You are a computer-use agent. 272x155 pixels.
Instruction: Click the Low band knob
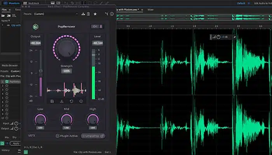click(x=40, y=119)
